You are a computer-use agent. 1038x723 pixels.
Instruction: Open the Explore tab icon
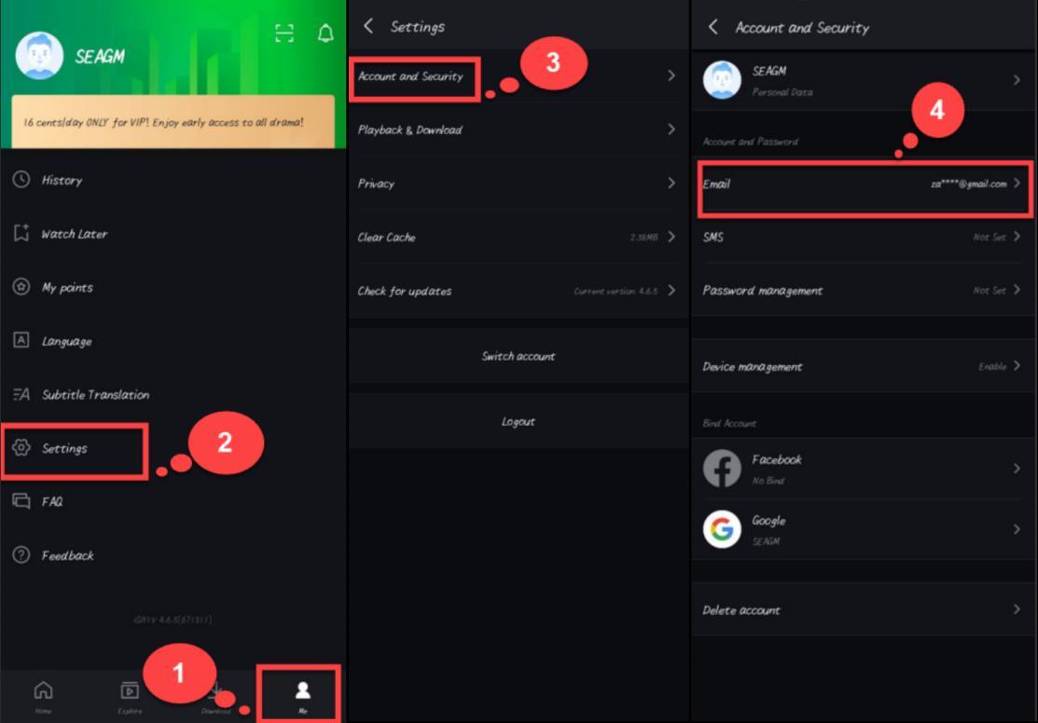[130, 694]
